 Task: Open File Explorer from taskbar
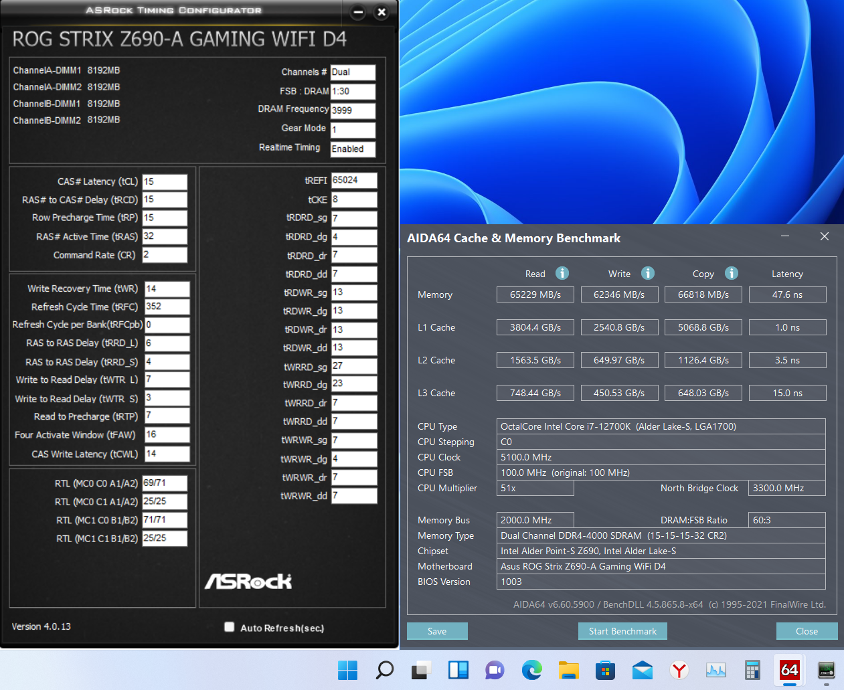pos(569,670)
